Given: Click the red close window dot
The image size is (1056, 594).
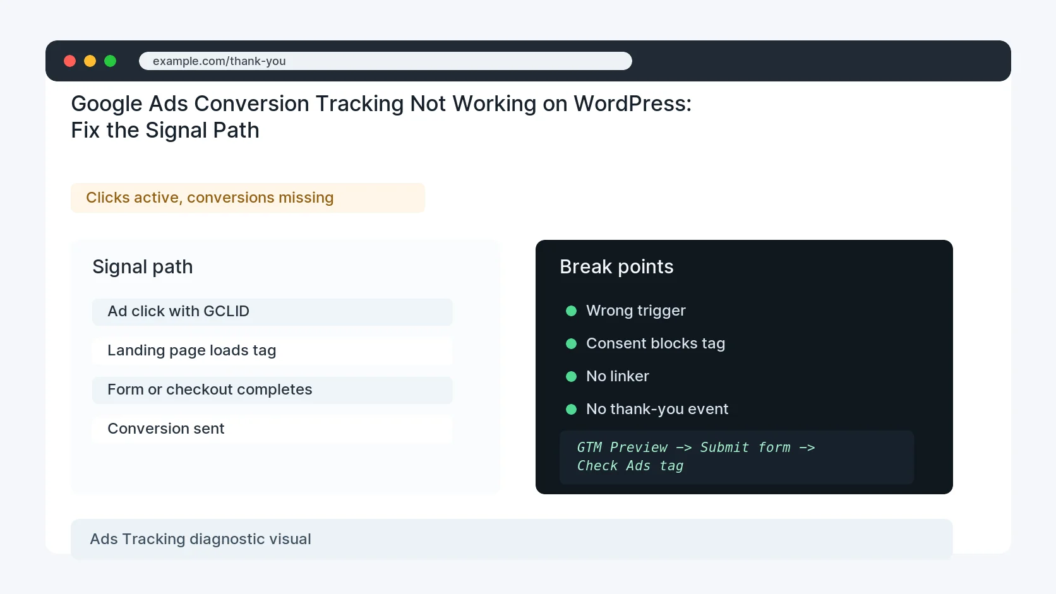Looking at the screenshot, I should [x=70, y=61].
